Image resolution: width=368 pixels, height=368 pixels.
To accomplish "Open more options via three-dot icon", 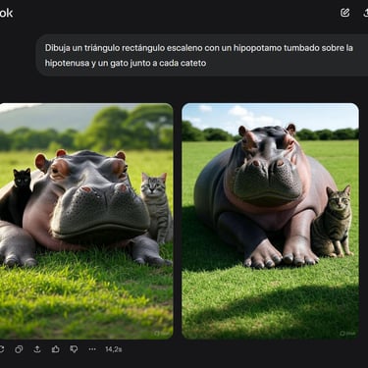I will (92, 349).
